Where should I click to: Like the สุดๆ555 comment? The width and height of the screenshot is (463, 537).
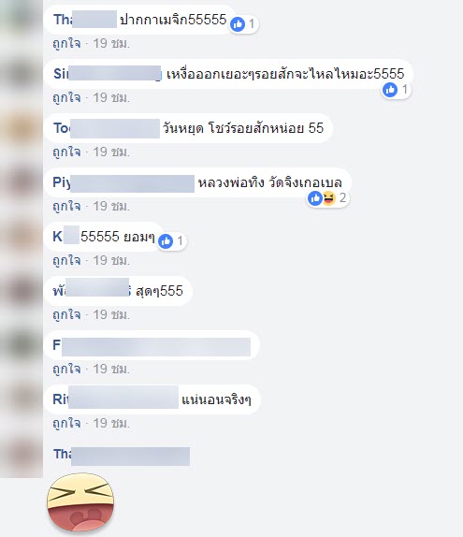[x=66, y=314]
